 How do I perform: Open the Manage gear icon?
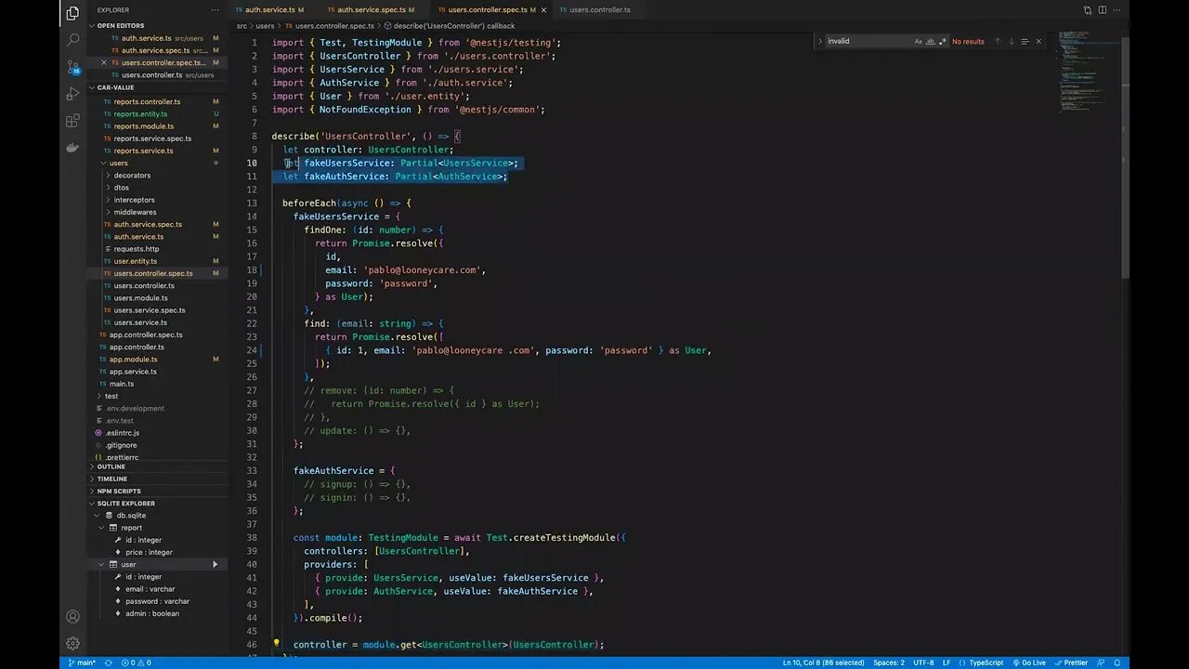pyautogui.click(x=72, y=643)
